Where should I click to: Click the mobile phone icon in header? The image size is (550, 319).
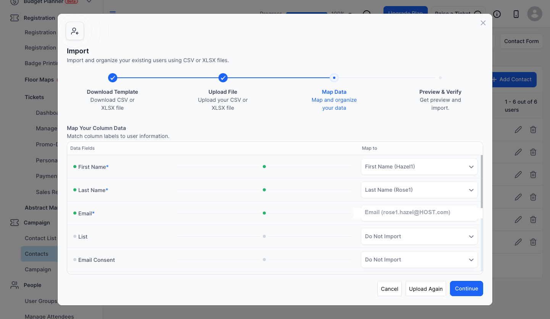tap(516, 14)
